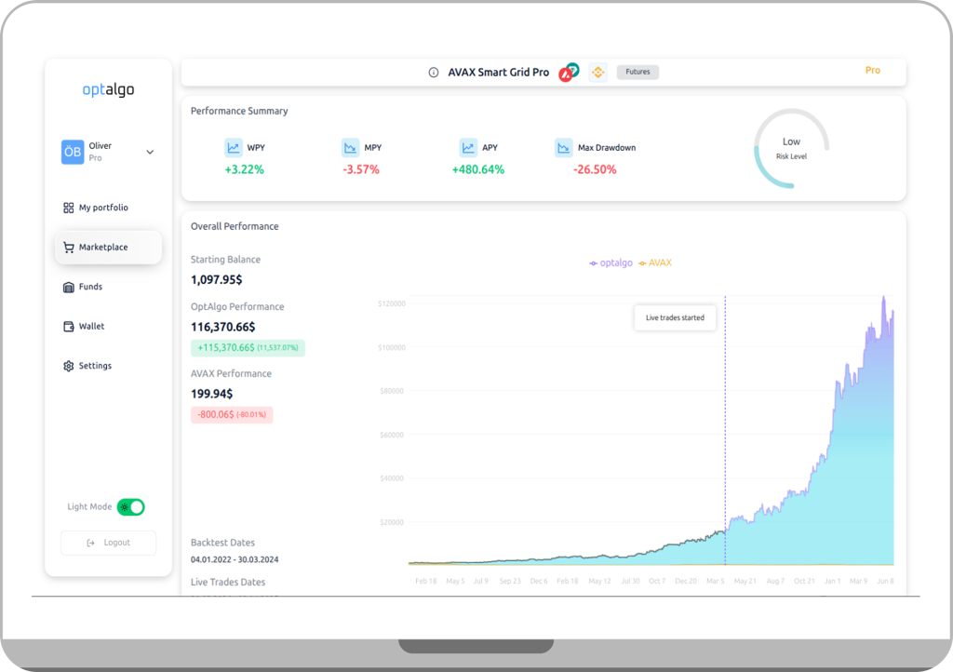Click the Futures tag button
Image resolution: width=953 pixels, height=672 pixels.
point(638,73)
